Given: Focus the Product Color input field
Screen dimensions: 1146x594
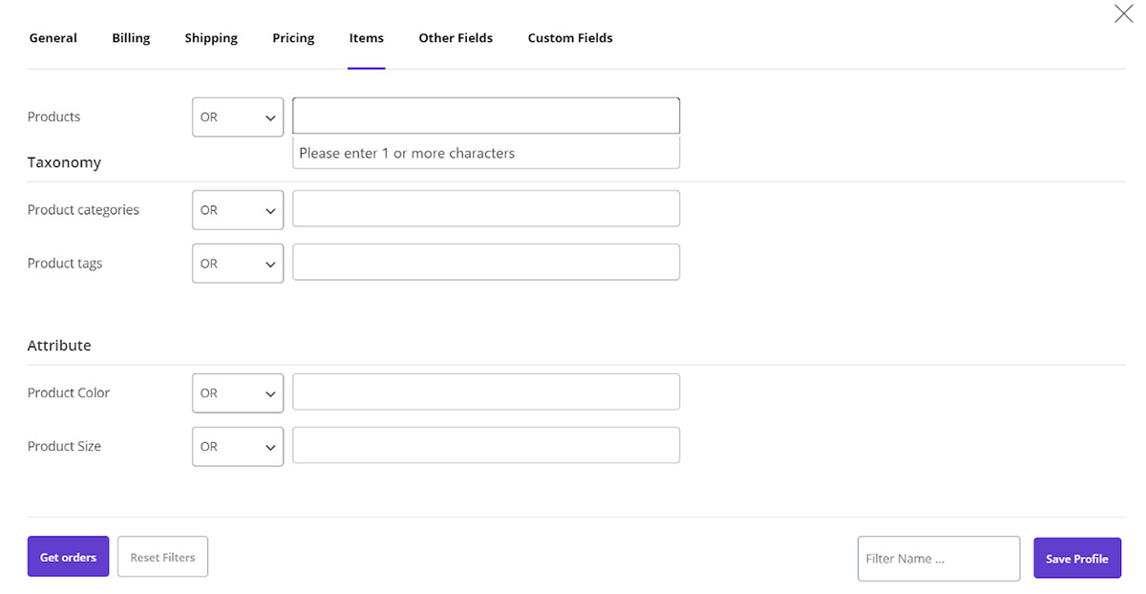Looking at the screenshot, I should 486,392.
